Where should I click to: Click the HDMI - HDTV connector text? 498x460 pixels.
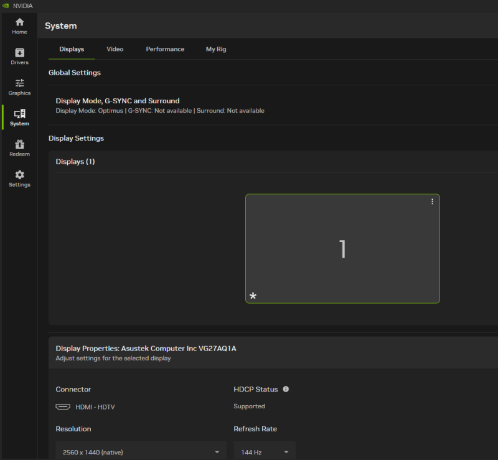tap(95, 407)
